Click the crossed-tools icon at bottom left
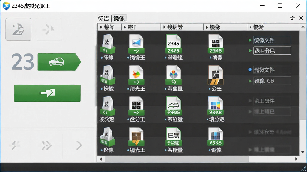 15,145
